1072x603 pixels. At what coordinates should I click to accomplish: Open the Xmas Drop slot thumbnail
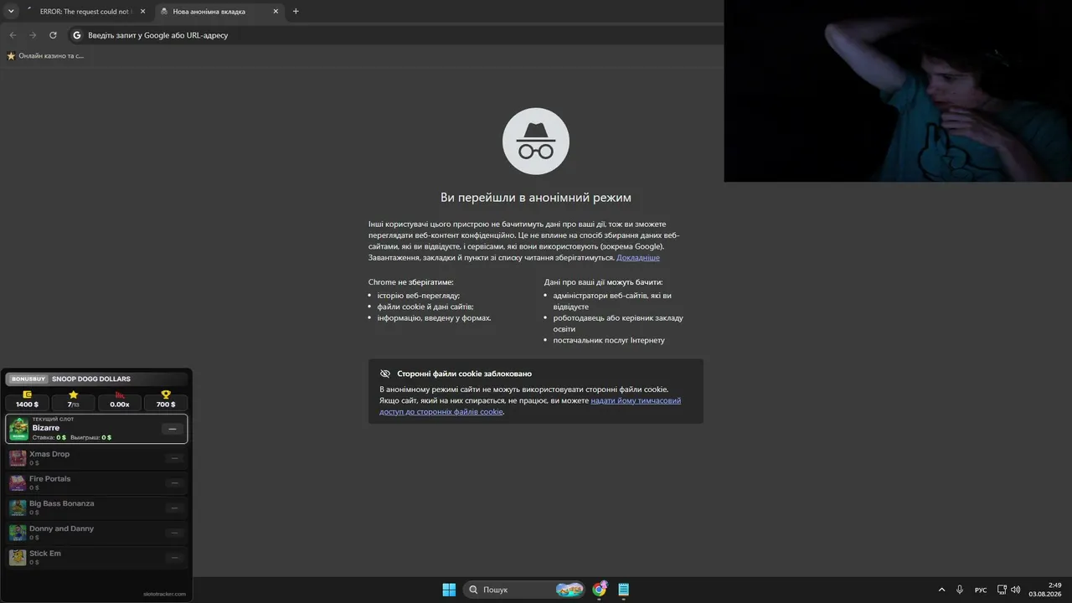18,458
